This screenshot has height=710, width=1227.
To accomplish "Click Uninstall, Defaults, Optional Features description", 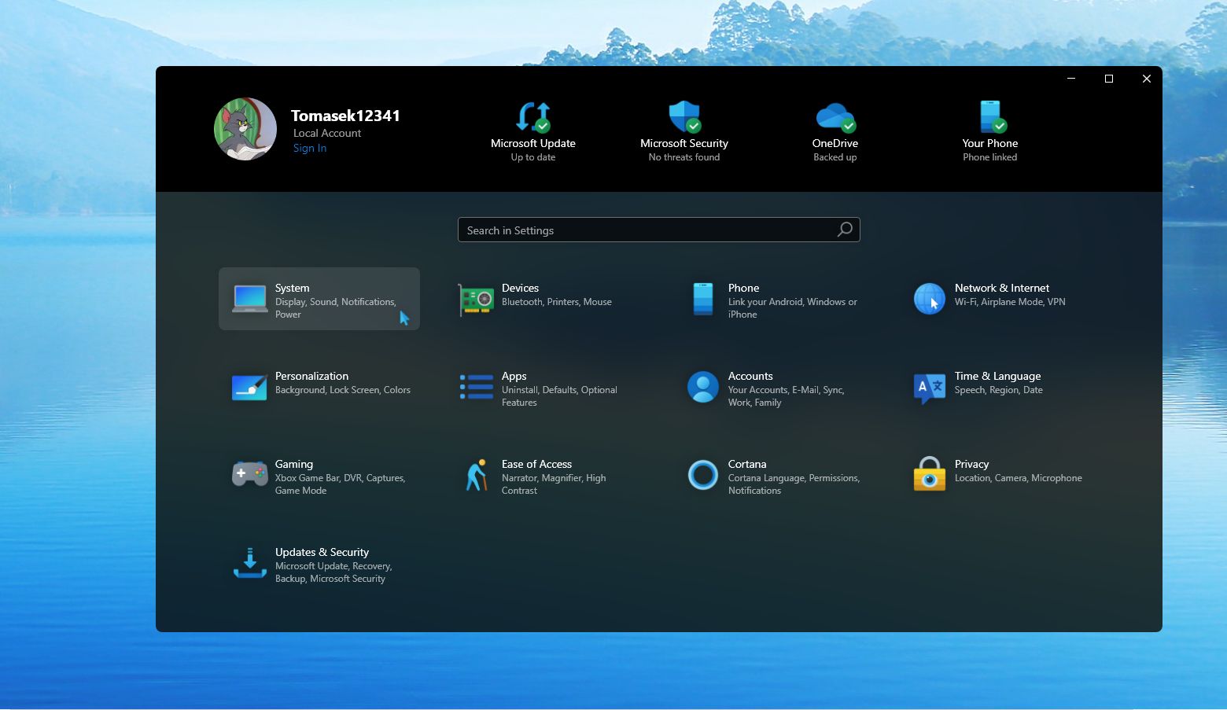I will click(559, 396).
